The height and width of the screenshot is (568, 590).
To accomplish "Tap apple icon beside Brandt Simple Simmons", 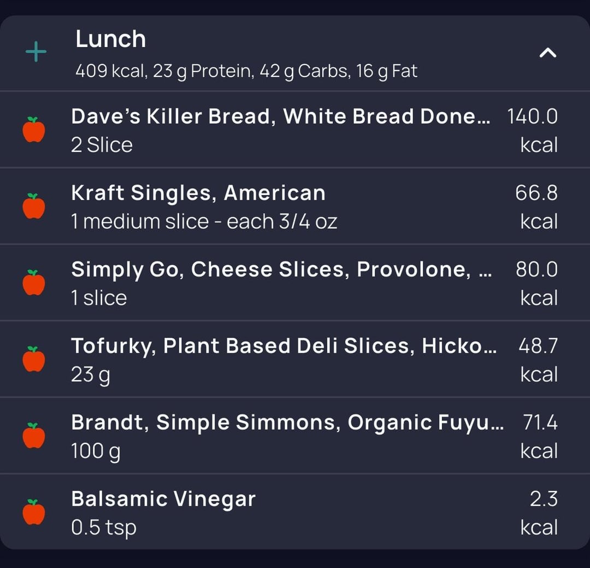I will coord(34,436).
